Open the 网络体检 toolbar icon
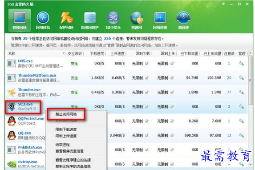The image size is (255, 170). [43, 20]
